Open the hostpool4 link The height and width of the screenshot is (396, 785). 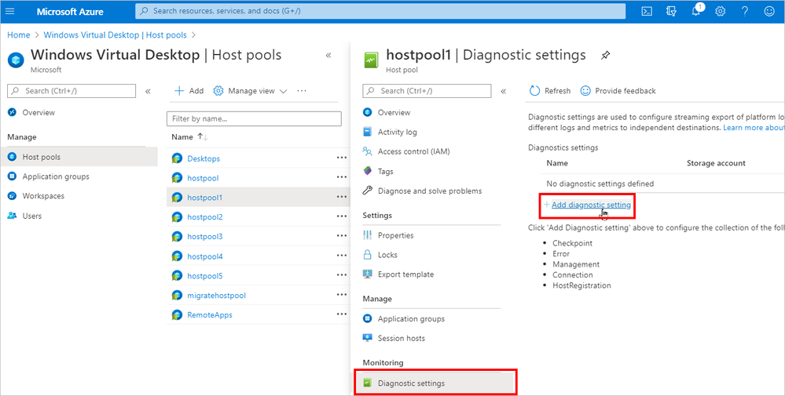coord(205,256)
